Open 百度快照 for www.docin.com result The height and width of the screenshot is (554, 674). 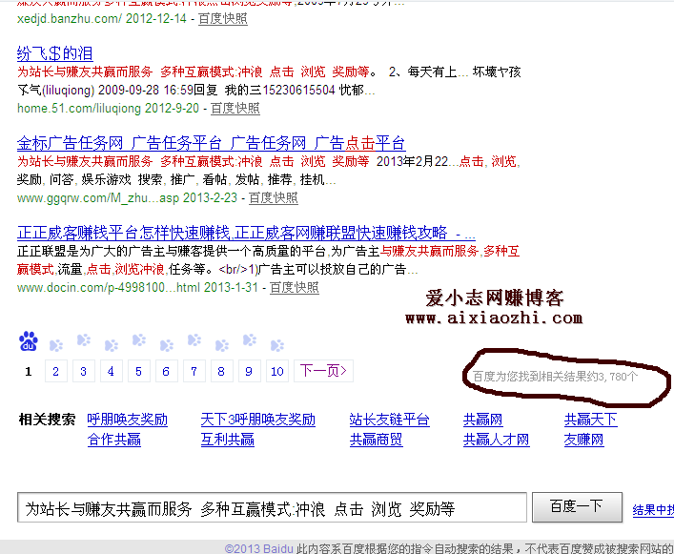(295, 287)
